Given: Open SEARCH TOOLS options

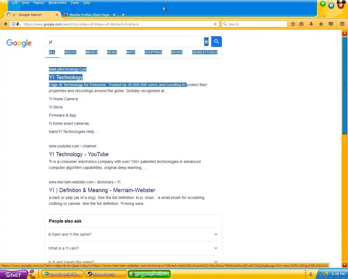Looking at the screenshot, I should pos(205,52).
